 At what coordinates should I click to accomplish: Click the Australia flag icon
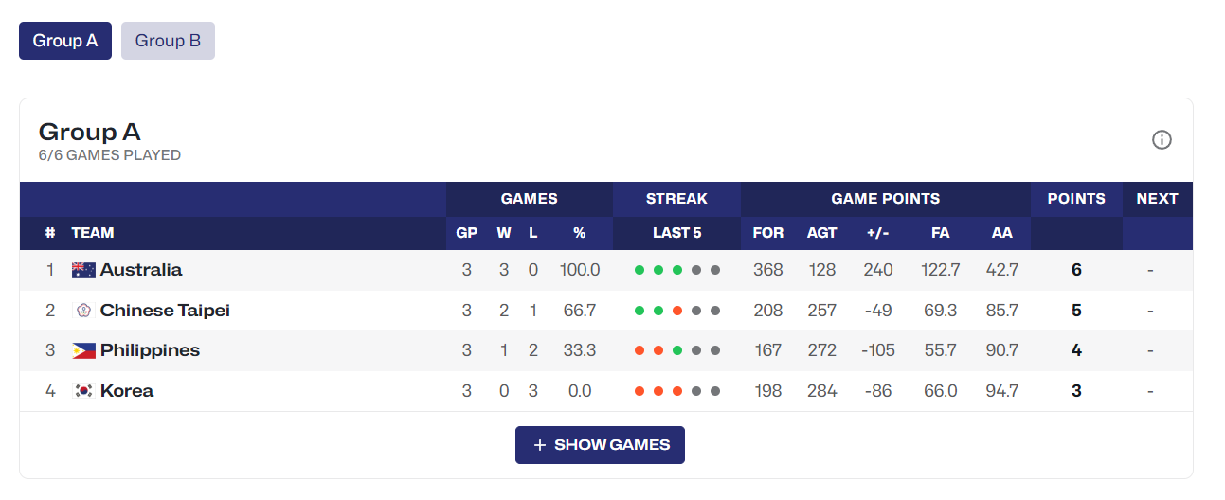[83, 270]
